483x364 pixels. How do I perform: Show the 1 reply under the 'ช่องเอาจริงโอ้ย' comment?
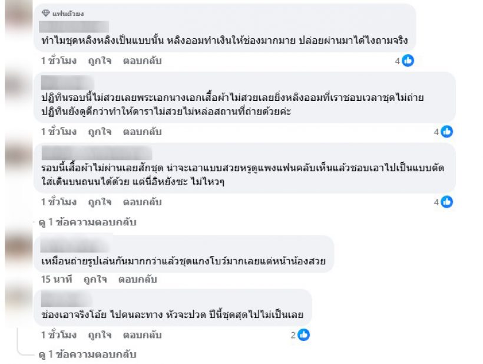(x=87, y=355)
